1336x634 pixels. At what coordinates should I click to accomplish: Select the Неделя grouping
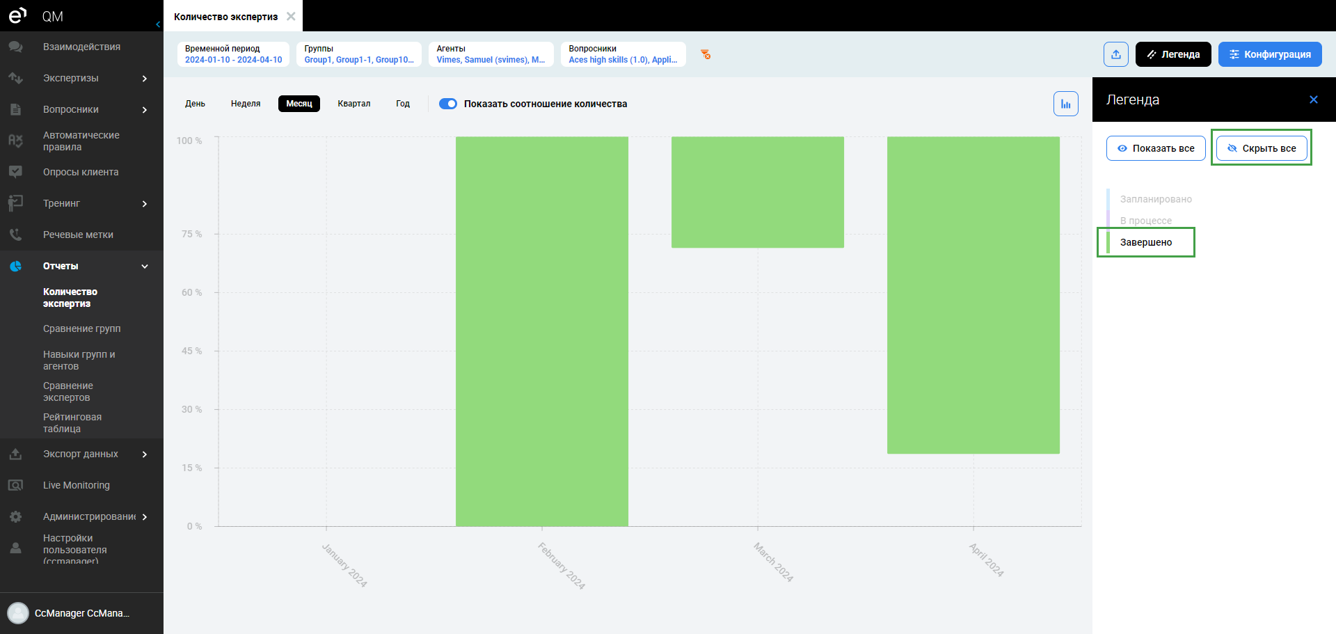click(x=246, y=104)
